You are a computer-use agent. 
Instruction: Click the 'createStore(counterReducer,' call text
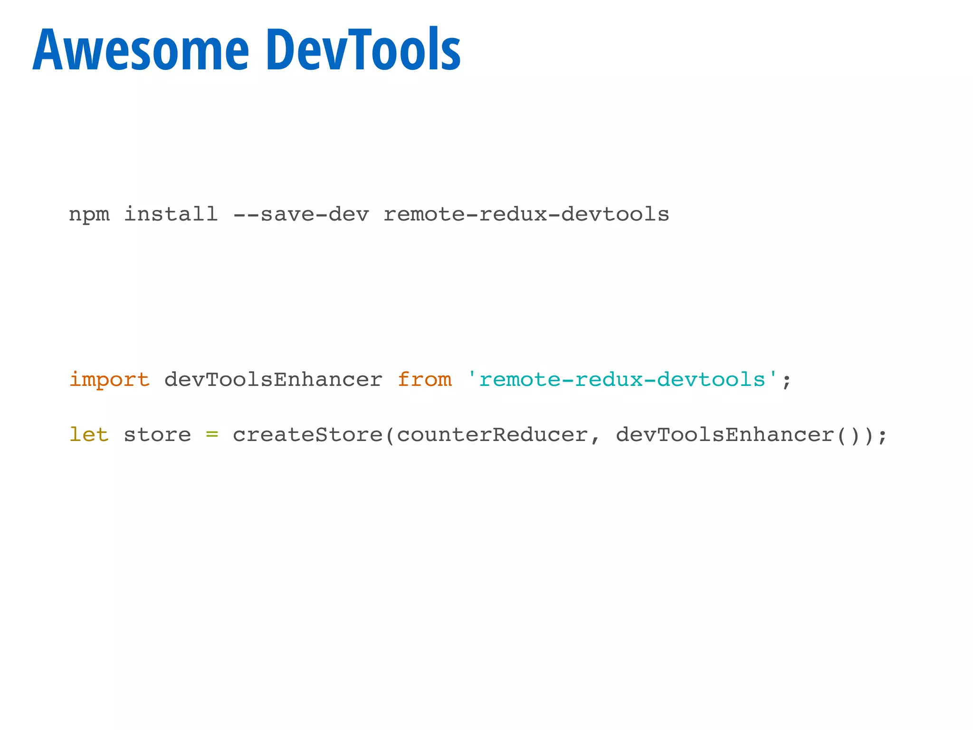[417, 435]
